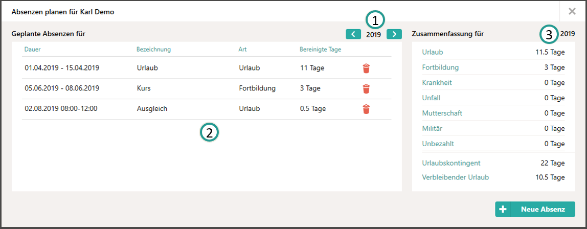Screen dimensions: 587x229
Task: Click the Bereinigte Tage column header
Action: point(320,50)
